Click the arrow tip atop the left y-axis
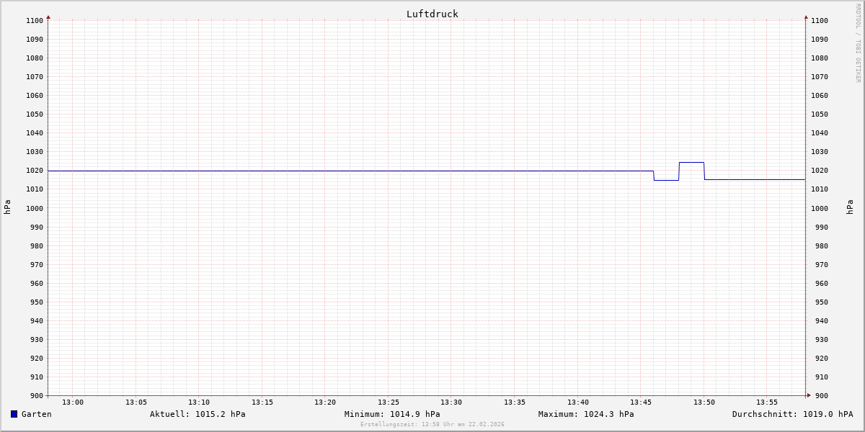 (x=48, y=17)
